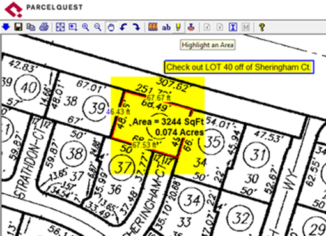Select the measure ruler tool
326x236 pixels.
click(x=153, y=27)
